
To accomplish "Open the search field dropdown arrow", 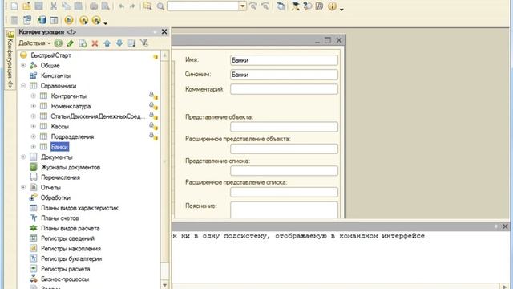I will coord(242,6).
